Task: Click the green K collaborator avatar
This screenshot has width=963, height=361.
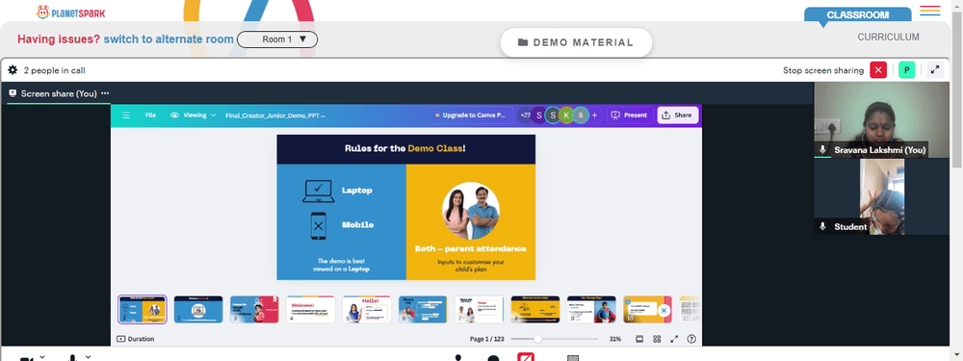Action: coord(566,115)
